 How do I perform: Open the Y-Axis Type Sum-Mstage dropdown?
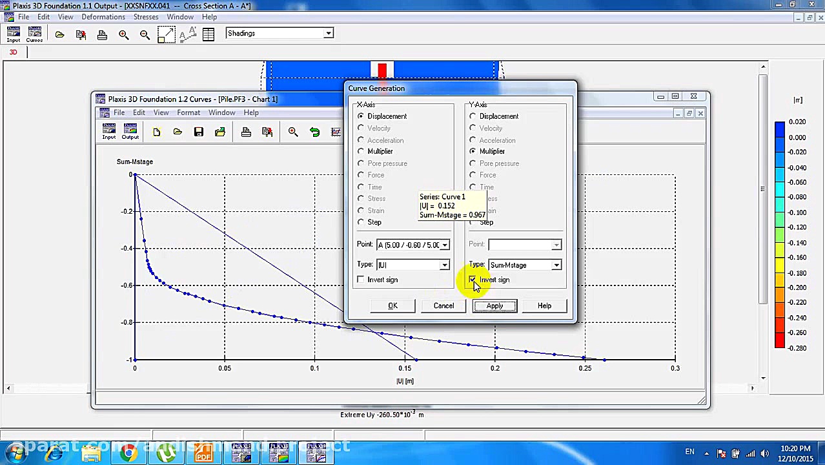(556, 265)
